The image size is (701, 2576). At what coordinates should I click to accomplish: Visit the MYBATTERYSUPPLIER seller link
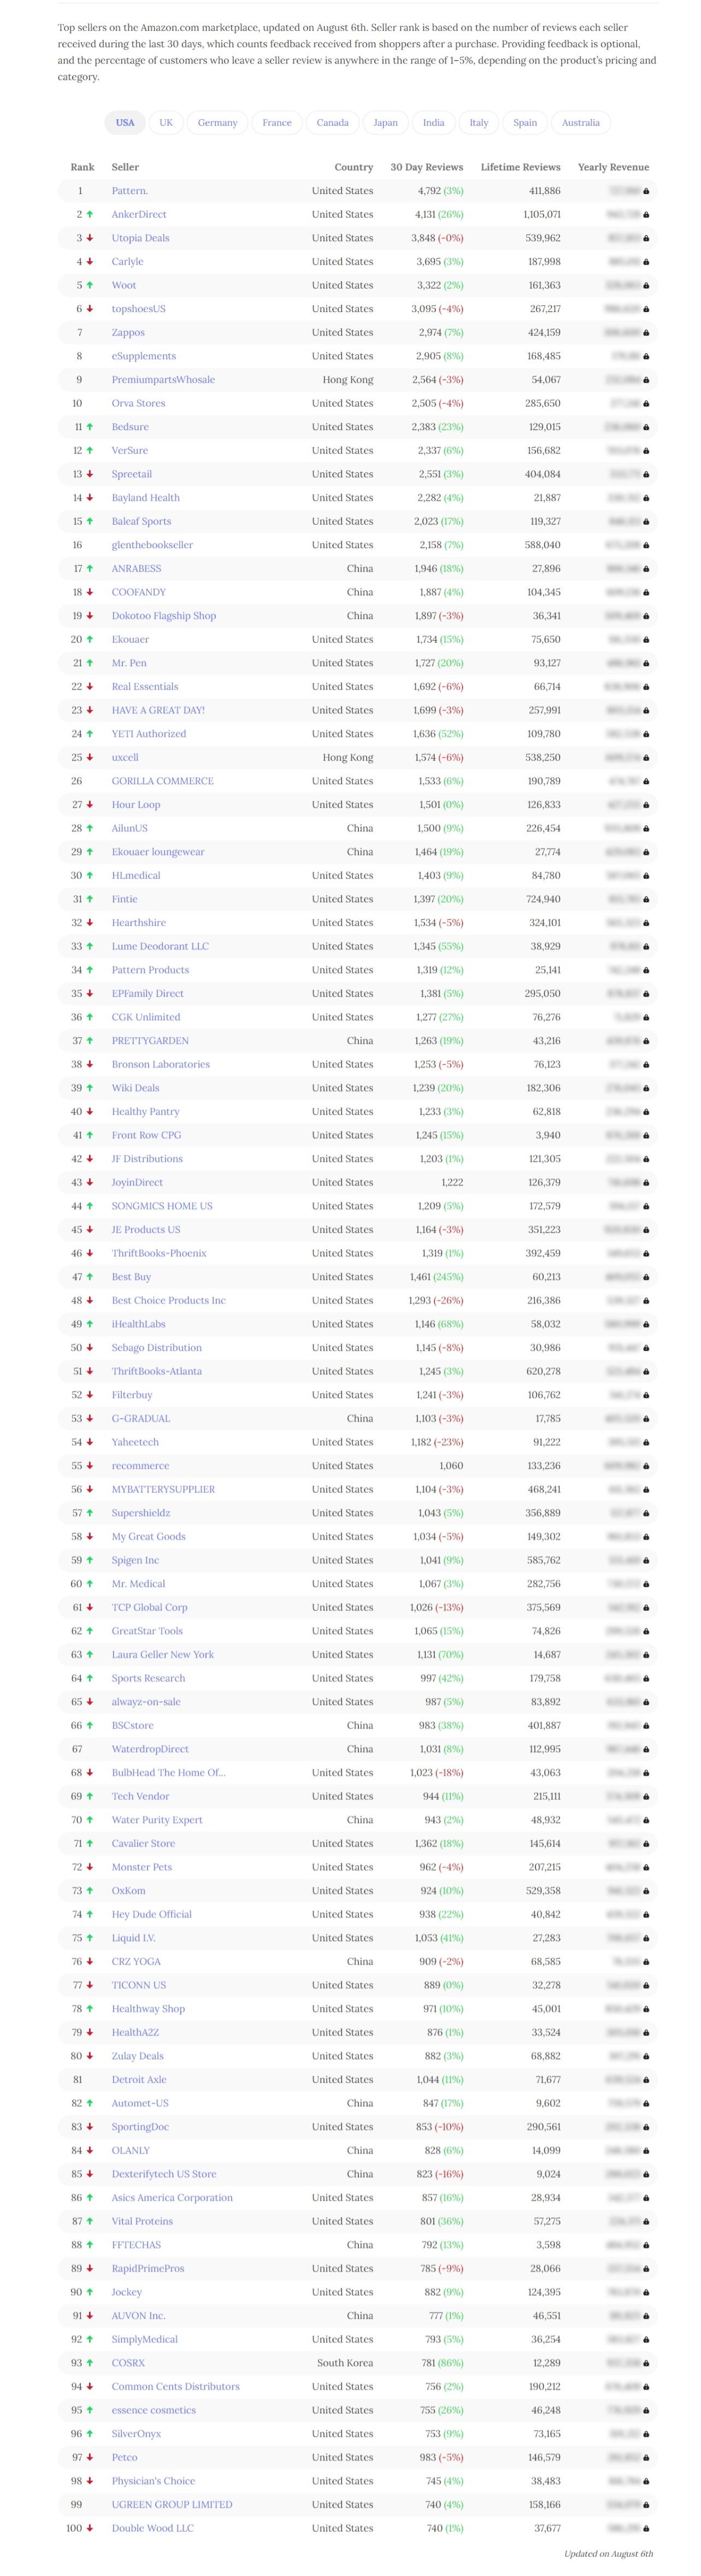click(163, 1489)
